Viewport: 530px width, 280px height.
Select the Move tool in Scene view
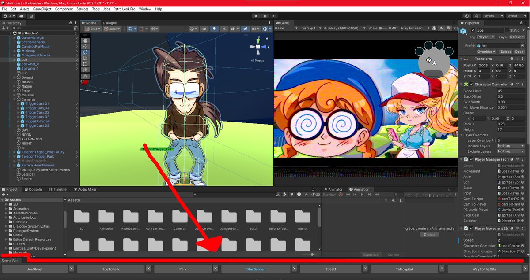85,46
